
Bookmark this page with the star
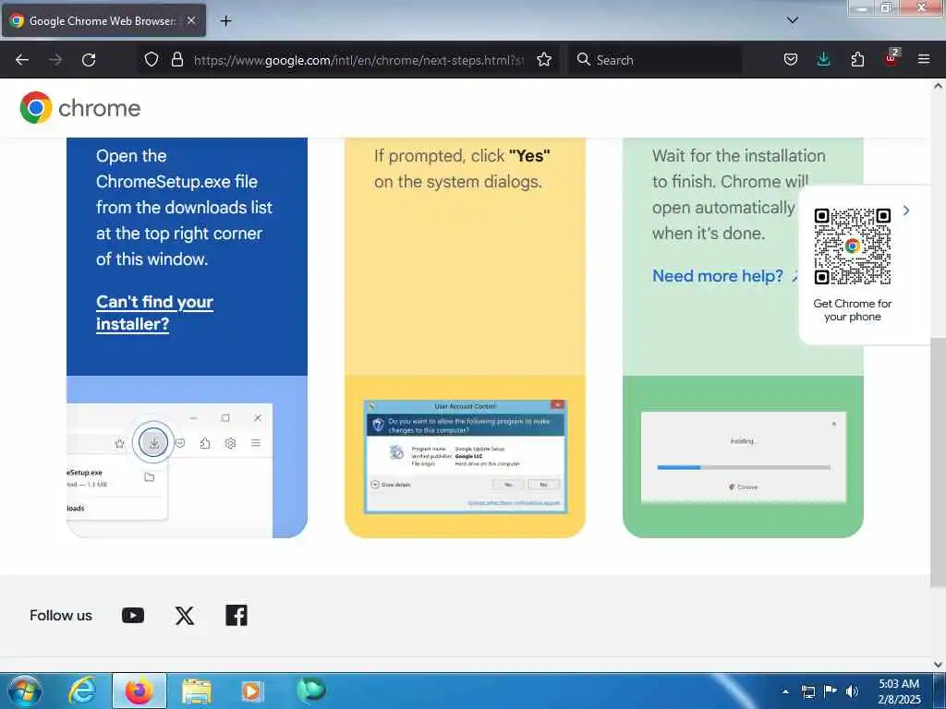pyautogui.click(x=544, y=60)
